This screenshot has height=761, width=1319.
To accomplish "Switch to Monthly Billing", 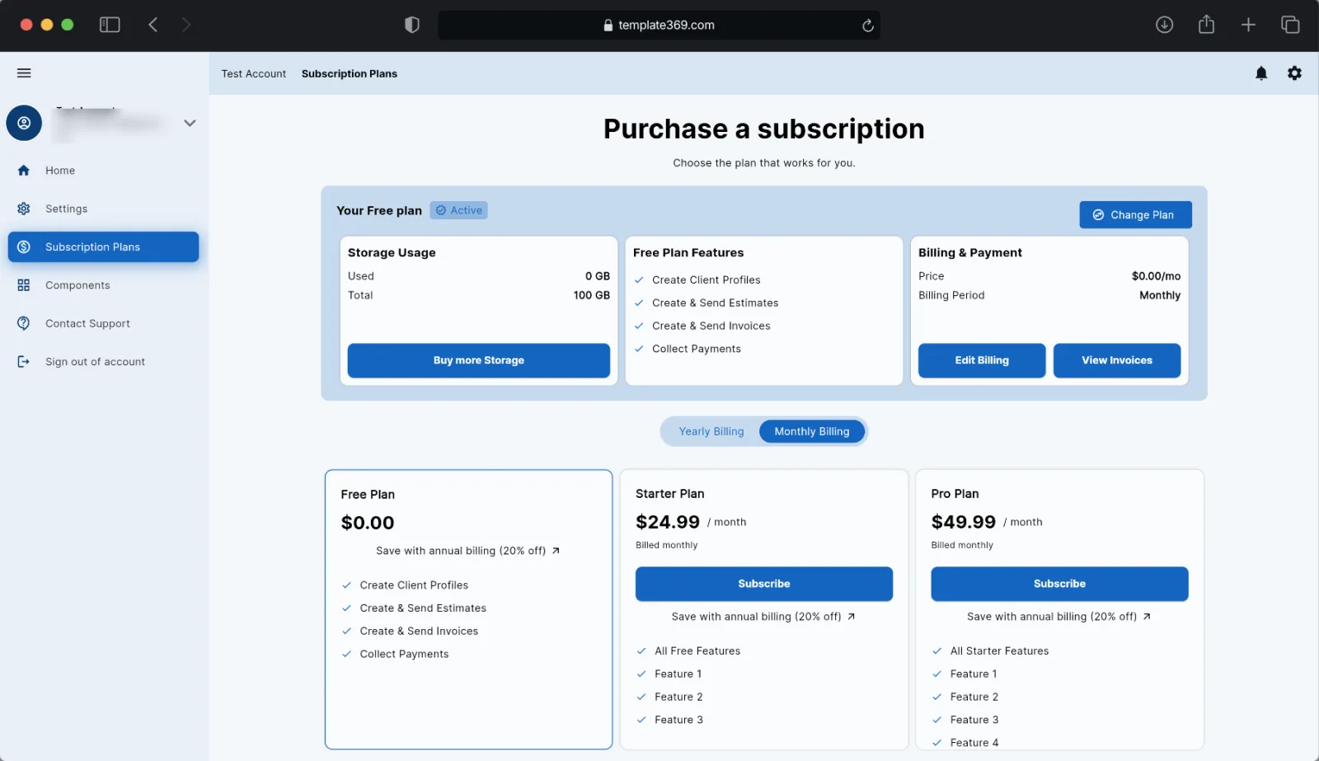I will point(812,431).
